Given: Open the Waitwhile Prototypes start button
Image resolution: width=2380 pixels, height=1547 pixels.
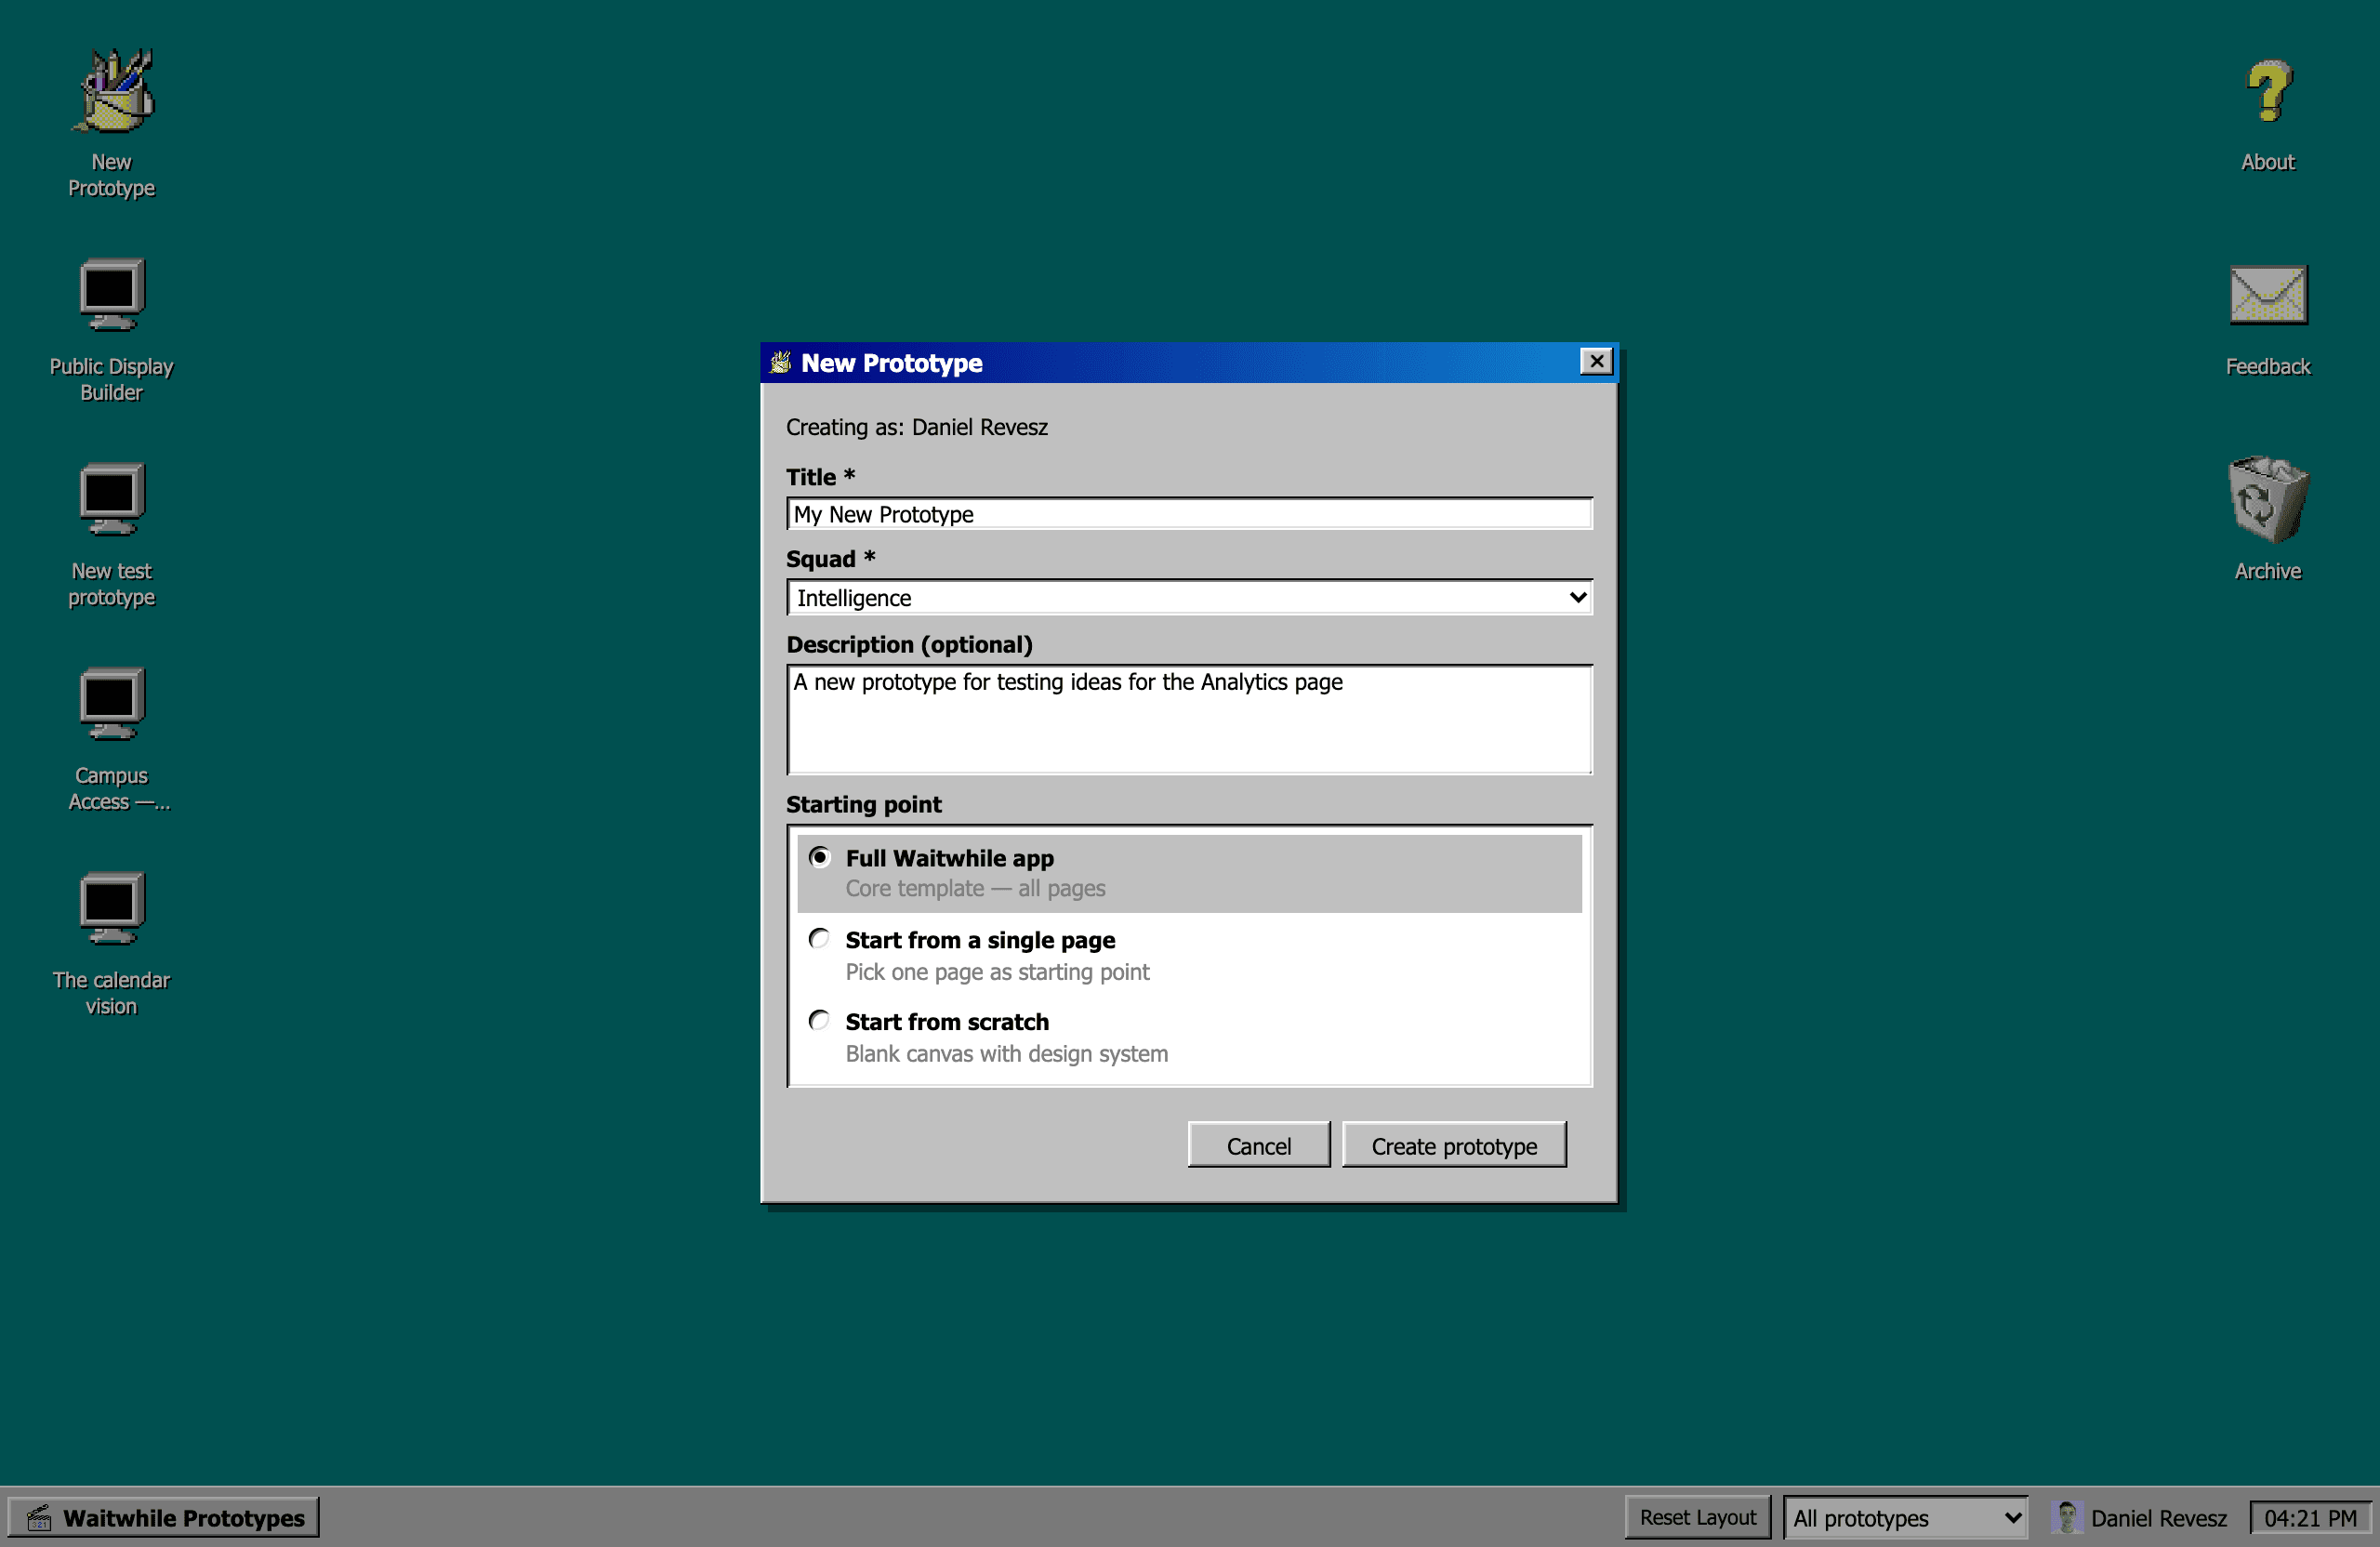Looking at the screenshot, I should click(164, 1517).
